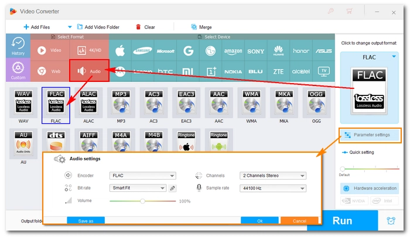Viewport: 410px width, 237px height.
Task: Choose the Samsung device brand
Action: (x=142, y=50)
